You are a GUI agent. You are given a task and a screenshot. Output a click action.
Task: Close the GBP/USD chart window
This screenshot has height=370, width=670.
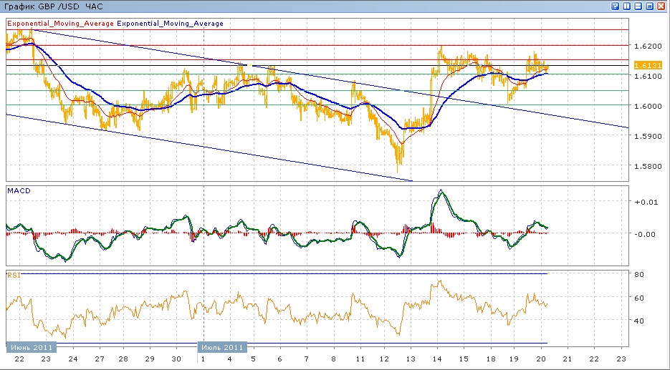click(x=661, y=6)
